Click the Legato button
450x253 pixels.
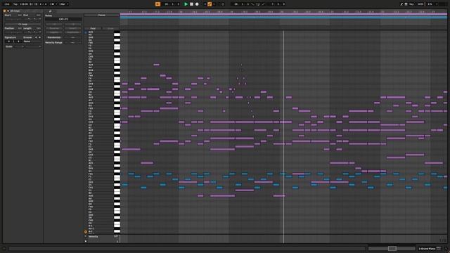point(54,32)
